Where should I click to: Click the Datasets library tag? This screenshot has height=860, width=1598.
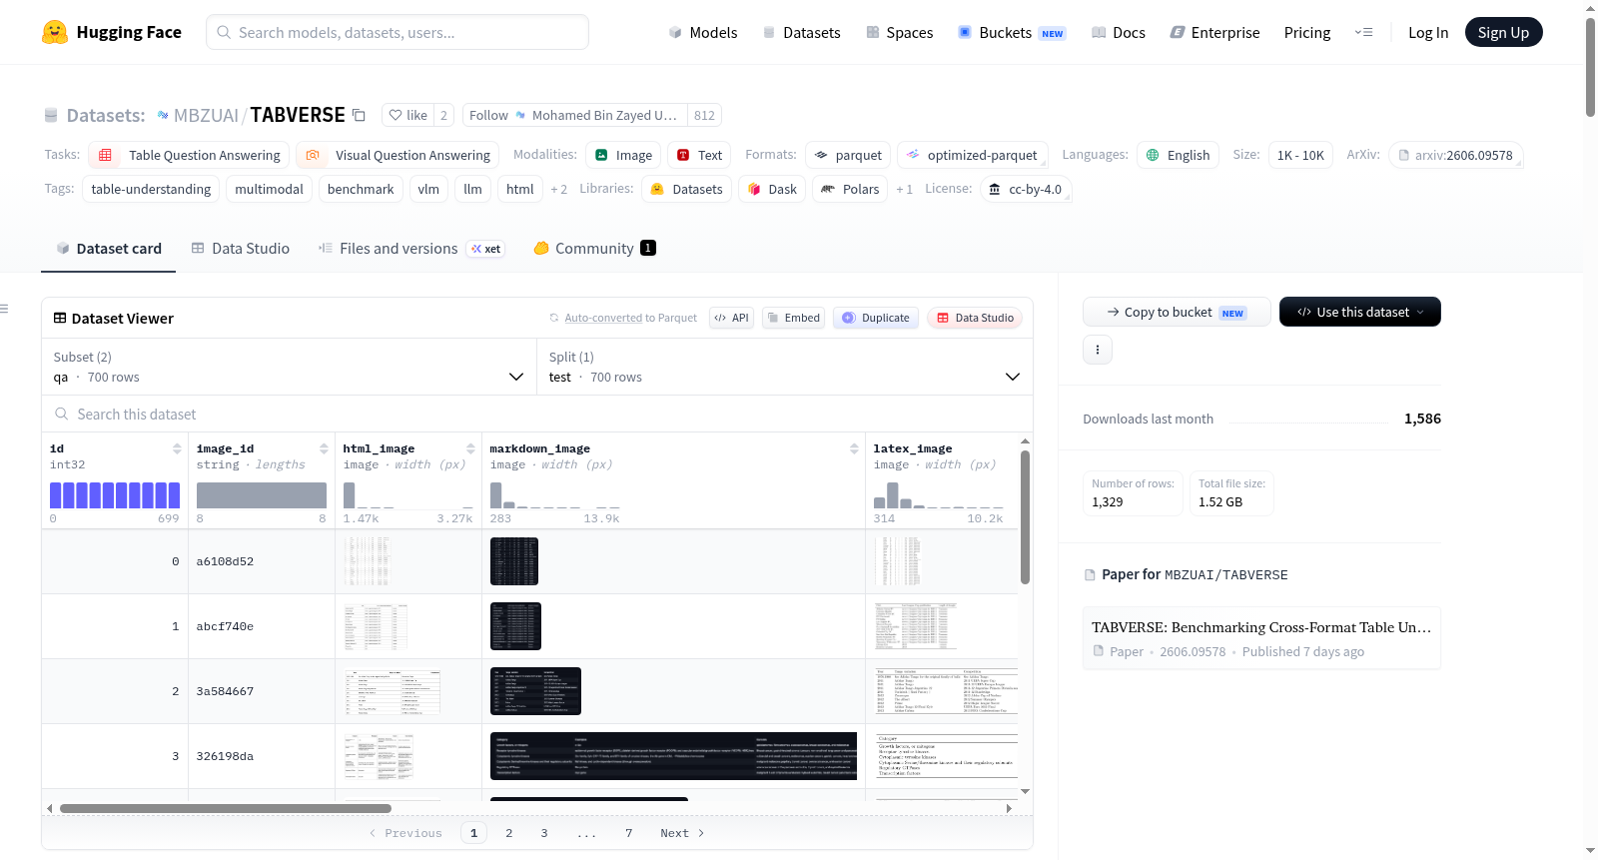[x=686, y=189]
